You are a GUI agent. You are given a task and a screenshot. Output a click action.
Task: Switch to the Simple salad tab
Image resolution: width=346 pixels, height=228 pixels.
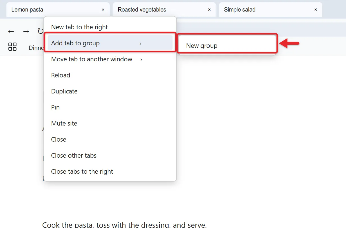point(271,10)
